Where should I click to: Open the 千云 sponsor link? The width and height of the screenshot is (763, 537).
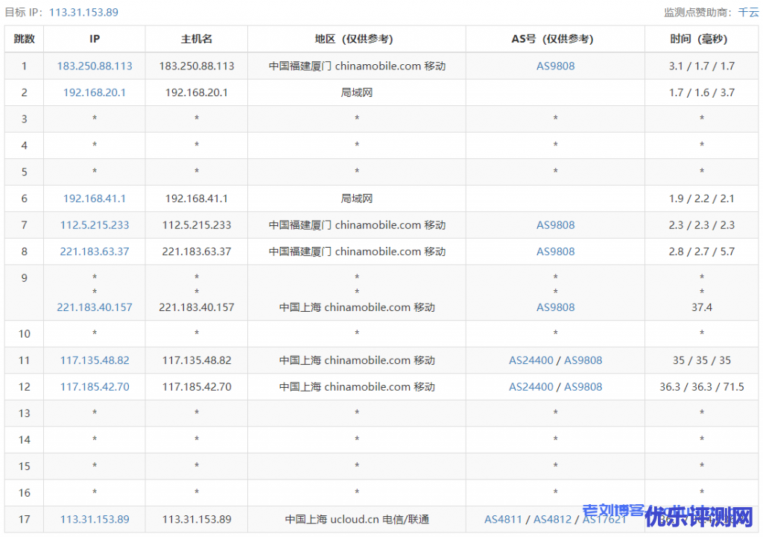[x=748, y=12]
